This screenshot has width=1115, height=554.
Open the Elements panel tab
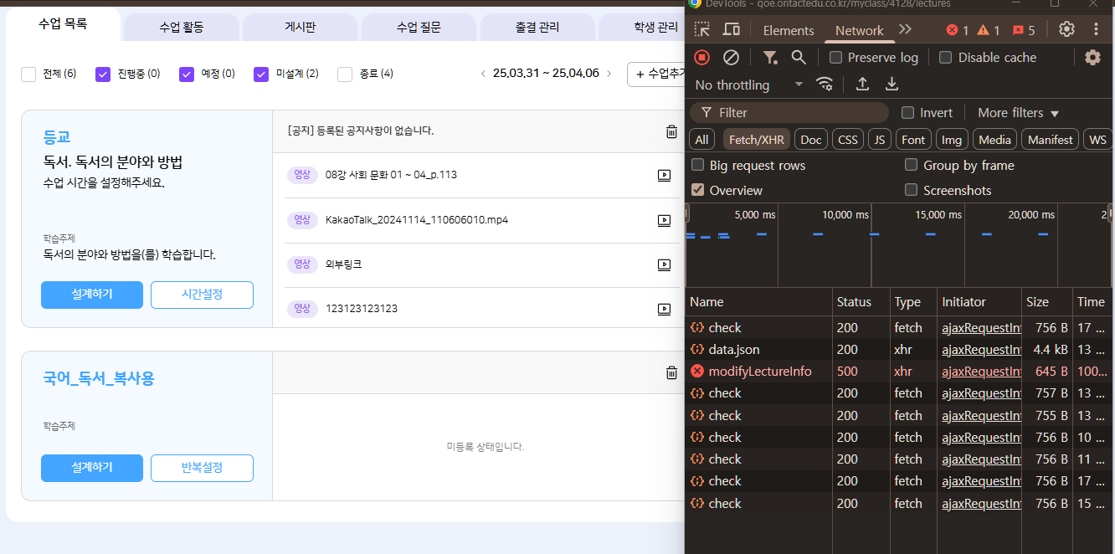tap(788, 30)
